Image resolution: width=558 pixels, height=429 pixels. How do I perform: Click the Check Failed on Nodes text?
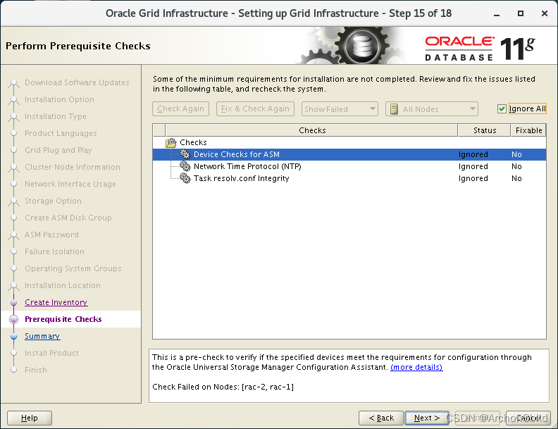(x=223, y=387)
